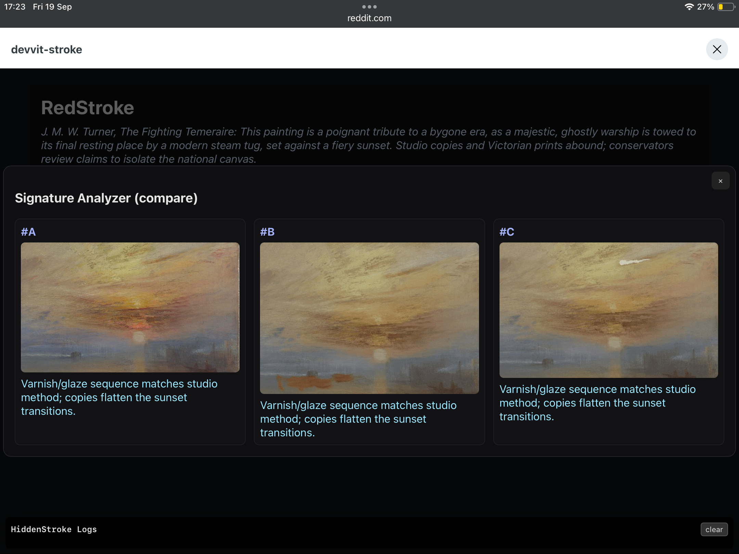Tap the reddit.com address bar
Screen dimensions: 739x554
pos(369,18)
